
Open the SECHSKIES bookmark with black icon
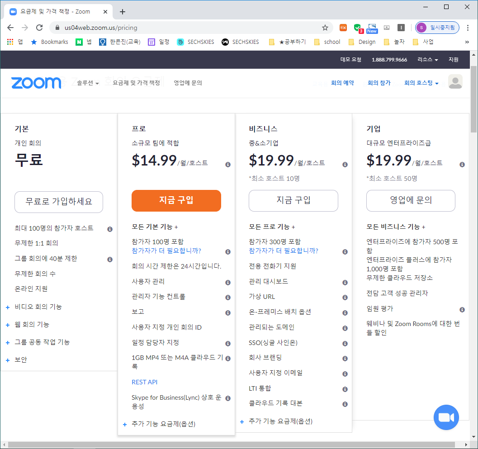point(240,42)
